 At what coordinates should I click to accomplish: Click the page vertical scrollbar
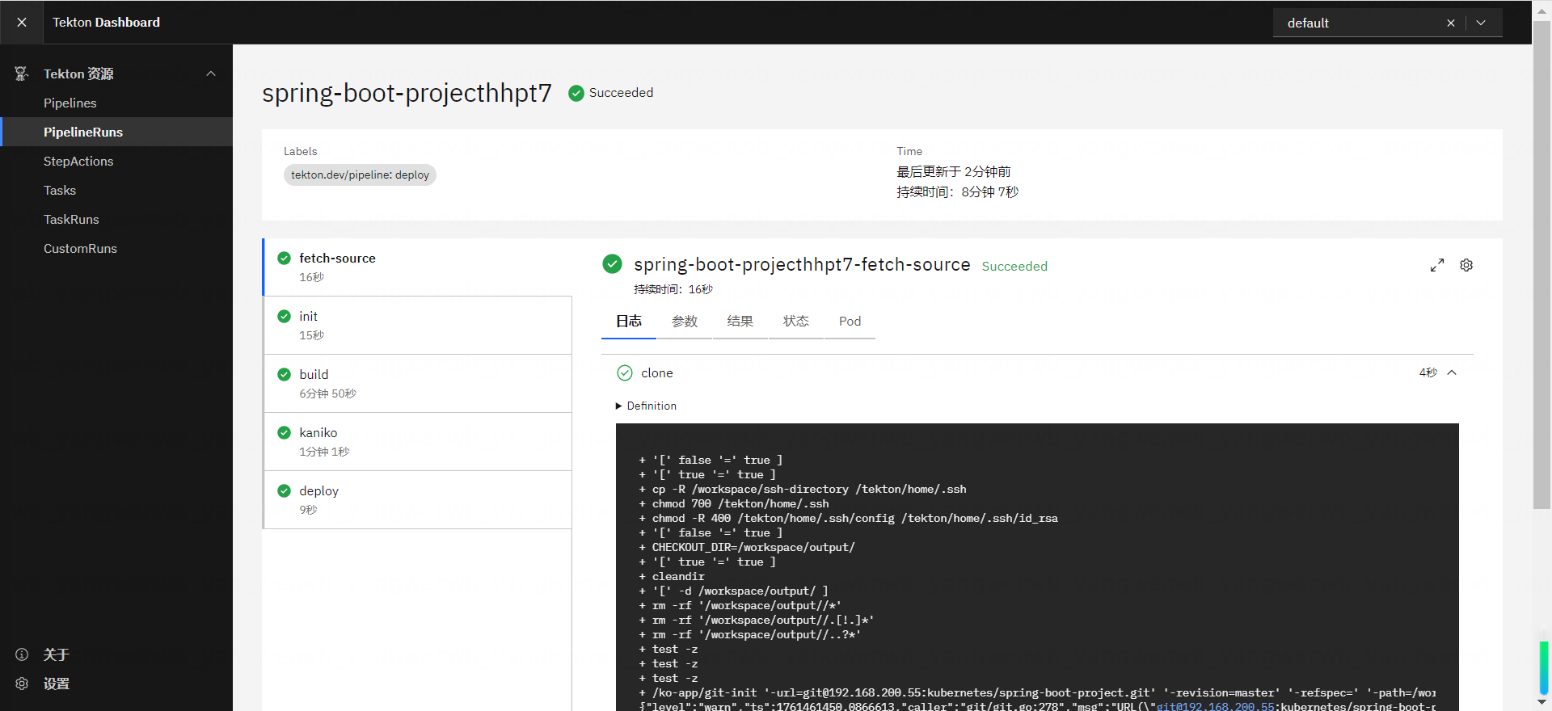(x=1541, y=267)
